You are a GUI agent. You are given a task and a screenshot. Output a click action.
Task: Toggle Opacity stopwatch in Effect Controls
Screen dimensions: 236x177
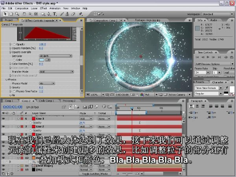point(14,44)
